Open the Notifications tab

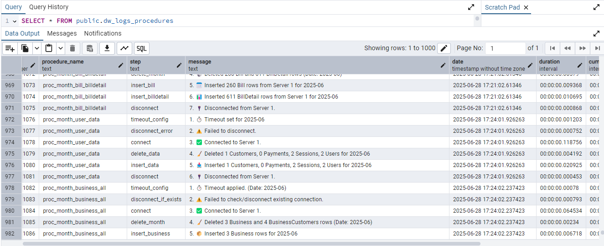[x=103, y=33]
